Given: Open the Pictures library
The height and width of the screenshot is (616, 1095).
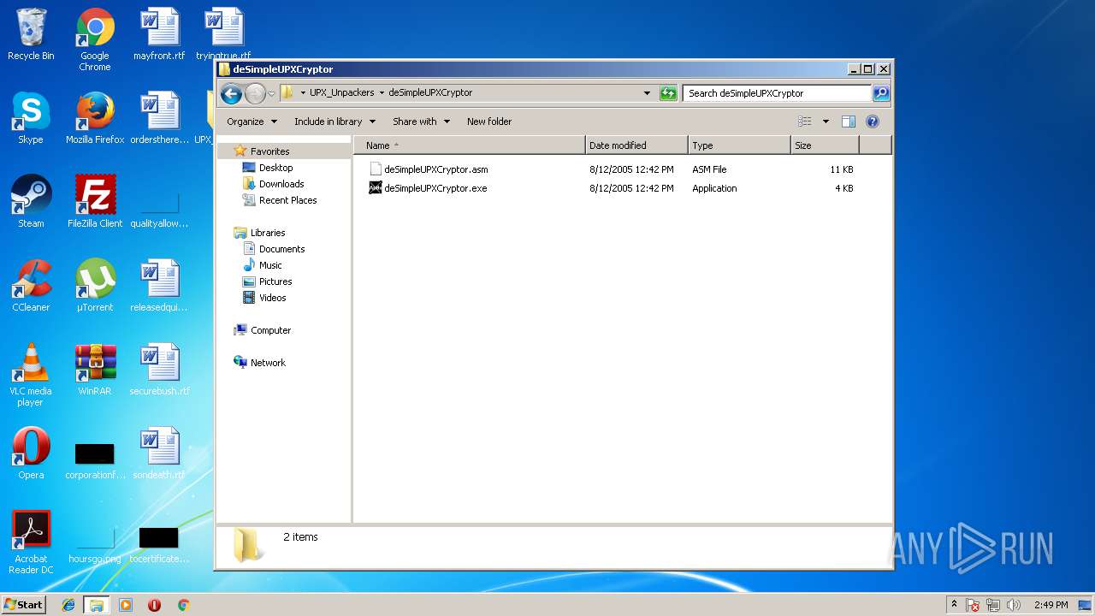Looking at the screenshot, I should [275, 281].
